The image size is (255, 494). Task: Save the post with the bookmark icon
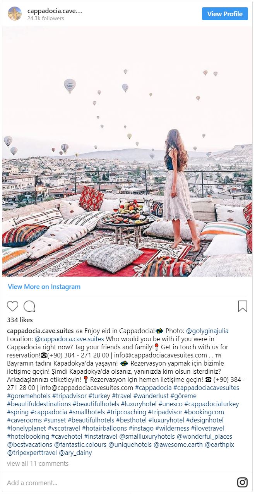click(x=243, y=306)
